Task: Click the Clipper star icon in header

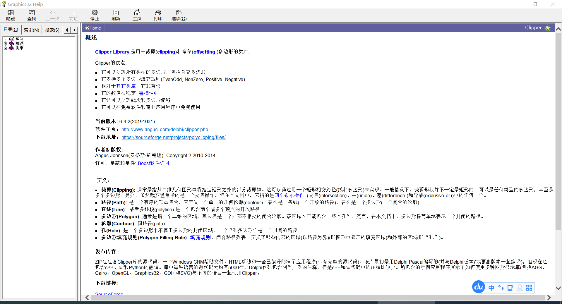Action: [x=548, y=28]
